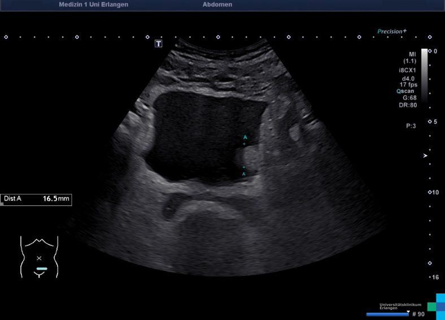Click the focal zone arrow on depth scale
Viewport: 445px width, 320px height.
pyautogui.click(x=425, y=155)
